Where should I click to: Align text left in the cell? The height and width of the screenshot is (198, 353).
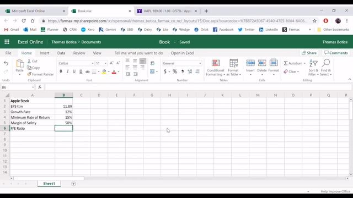(x=127, y=67)
